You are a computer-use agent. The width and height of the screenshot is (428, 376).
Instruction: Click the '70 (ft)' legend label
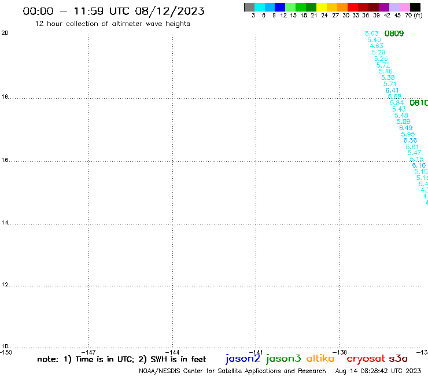click(414, 16)
